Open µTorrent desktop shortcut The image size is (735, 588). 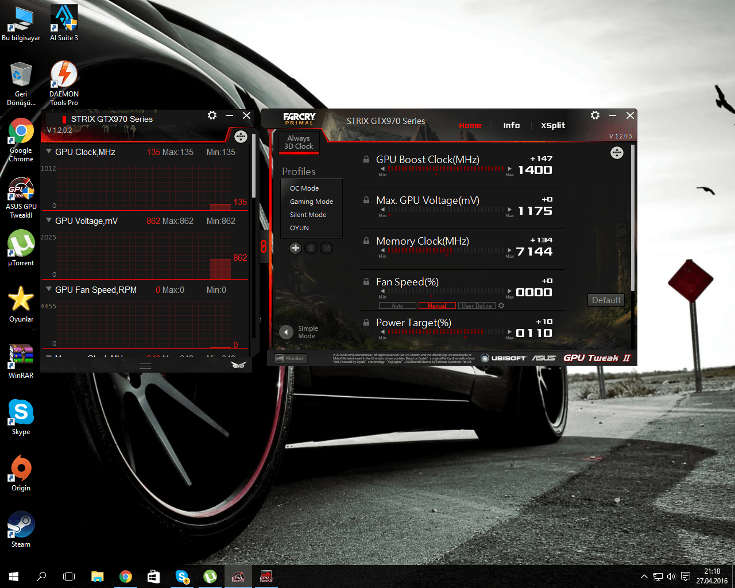tap(21, 248)
